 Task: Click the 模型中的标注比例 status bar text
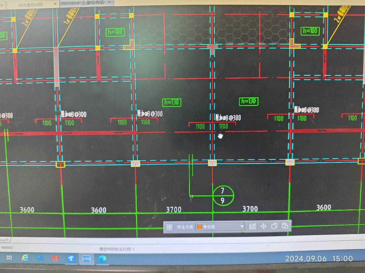pos(117,249)
